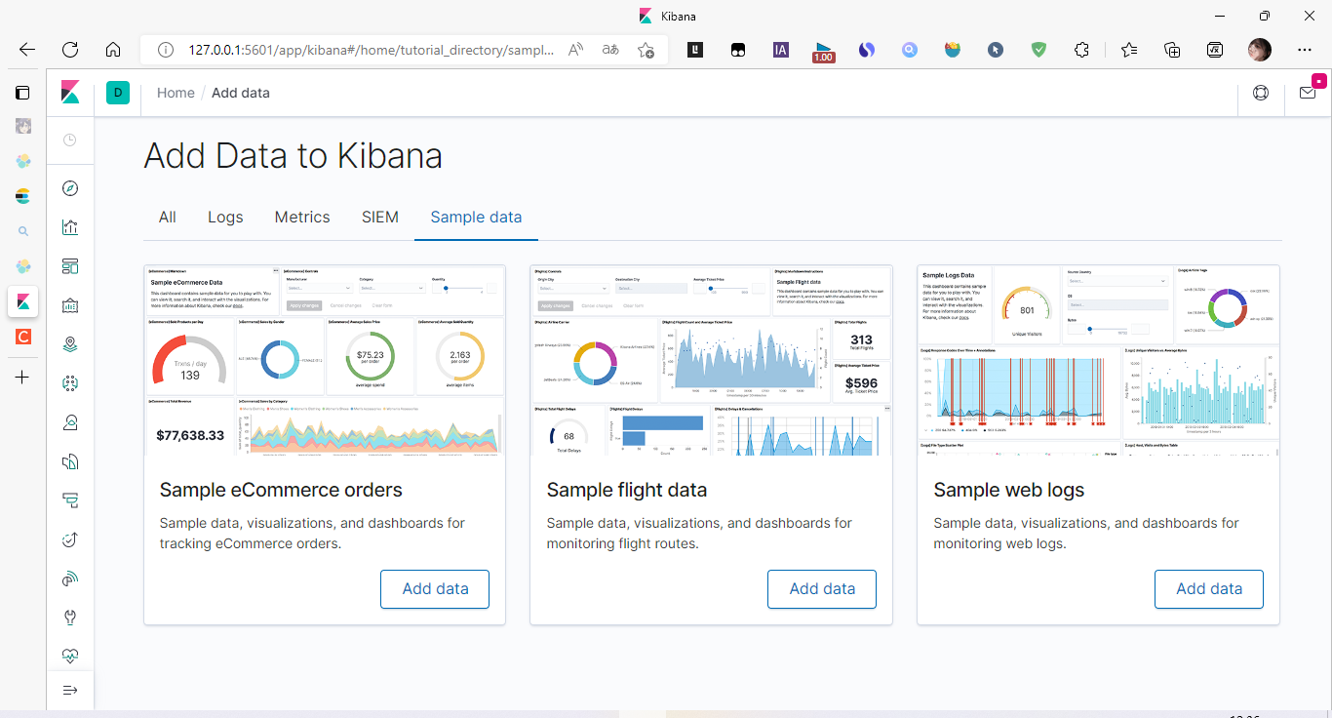The width and height of the screenshot is (1332, 718).
Task: Open browser Collections icon
Action: coord(1173,50)
